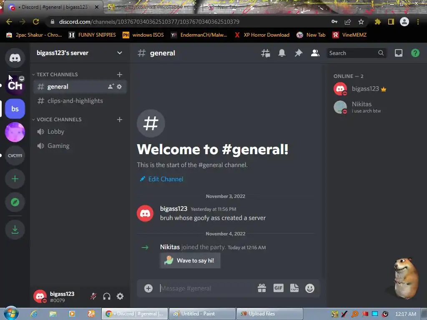This screenshot has height=320, width=427.
Task: Click bigass123 message author name
Action: pos(174,209)
